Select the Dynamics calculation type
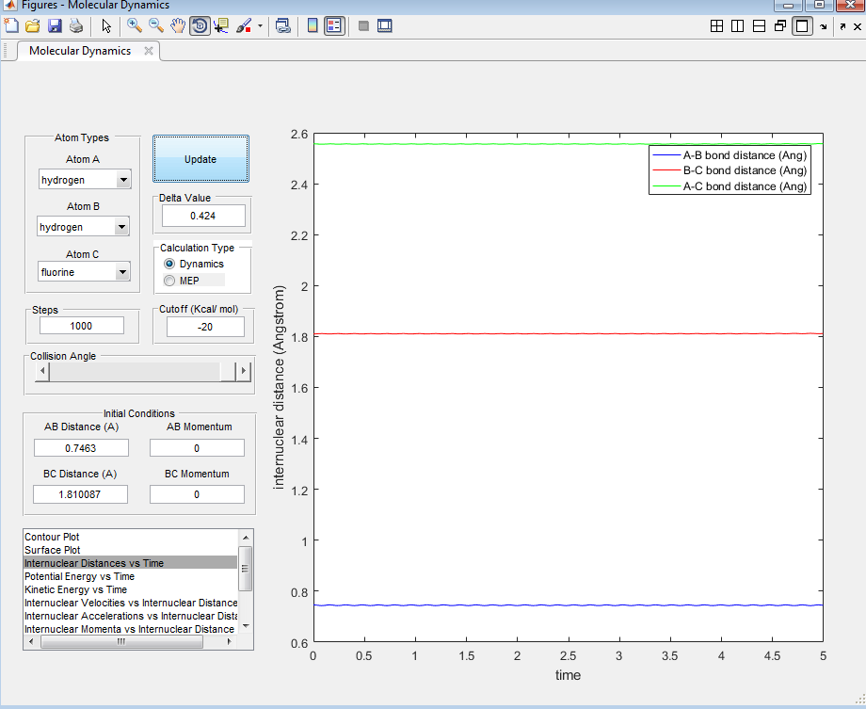 click(170, 265)
